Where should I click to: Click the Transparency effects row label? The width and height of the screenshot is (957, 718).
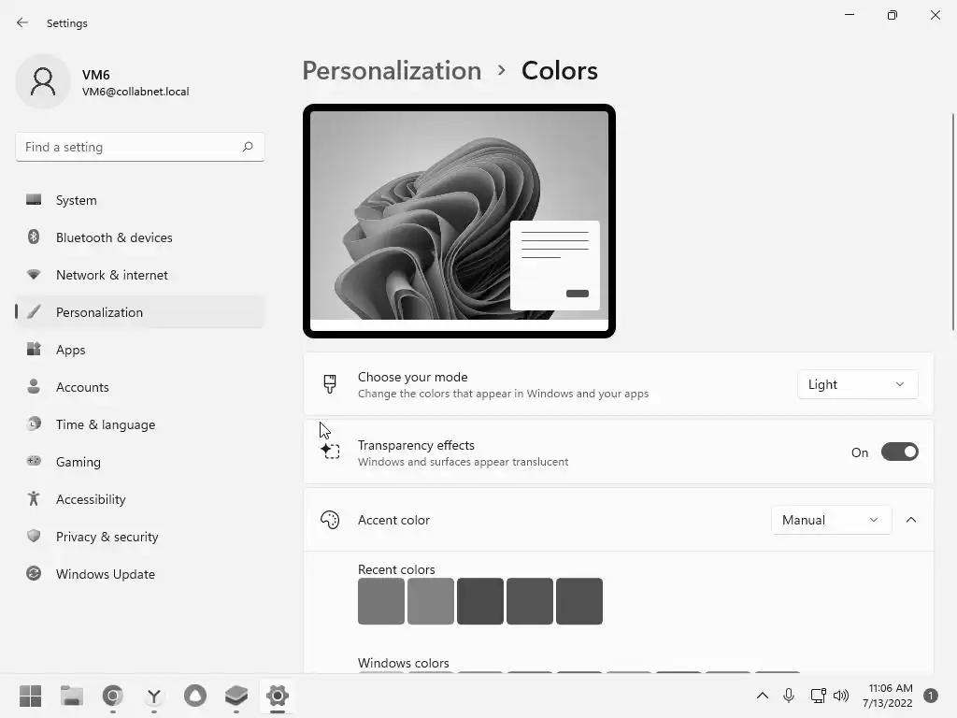[x=416, y=445]
